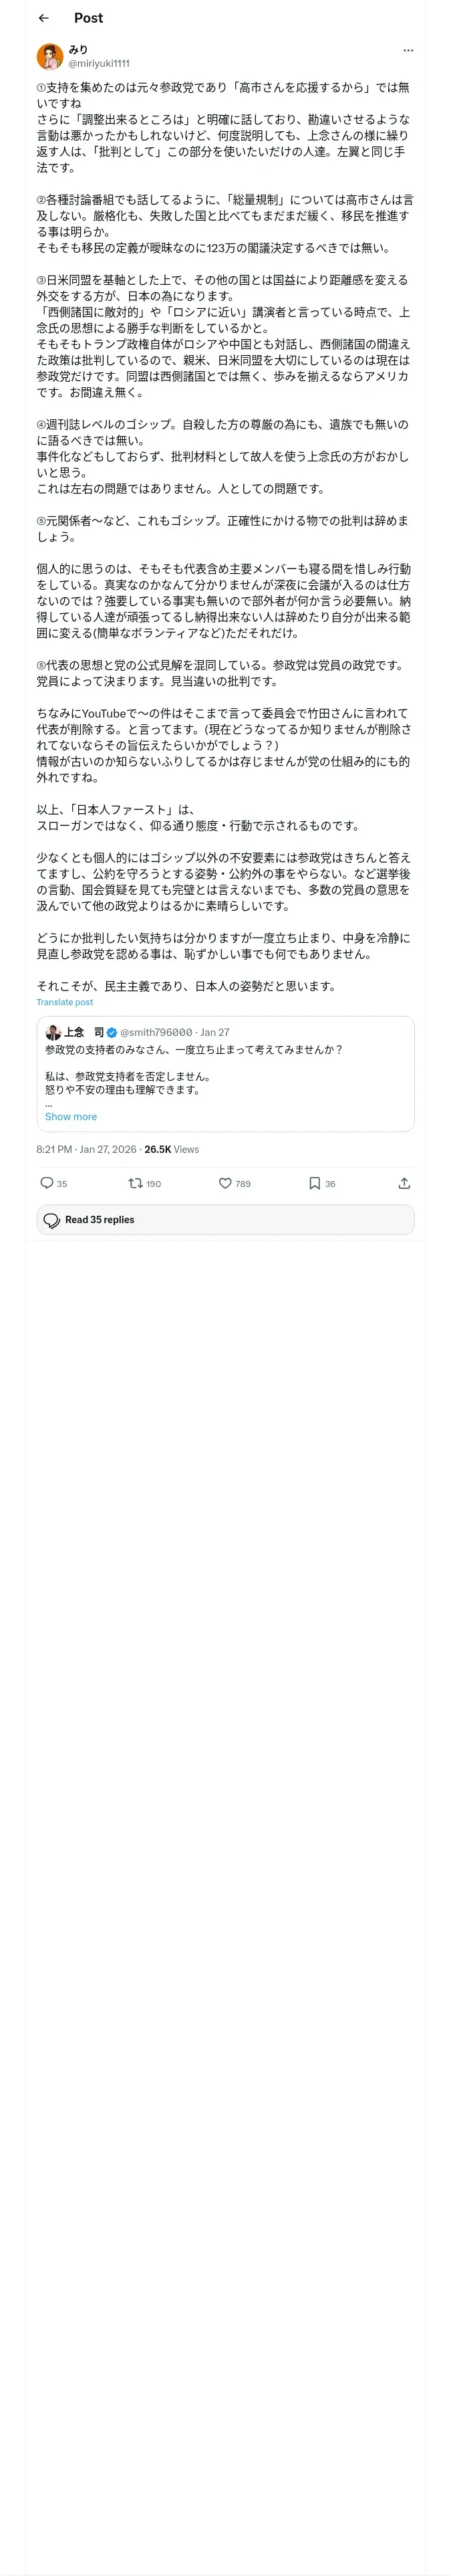Image resolution: width=451 pixels, height=2576 pixels.
Task: Repost using the retweet arrows icon
Action: (135, 1183)
